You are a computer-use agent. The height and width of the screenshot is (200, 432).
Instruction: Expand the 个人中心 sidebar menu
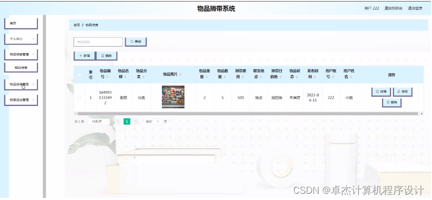(21, 39)
